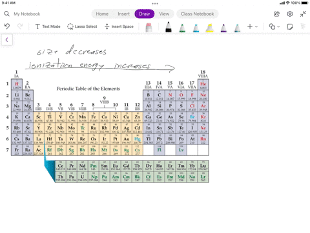The image size is (310, 233).
Task: Switch to the Insert tab
Action: click(123, 14)
